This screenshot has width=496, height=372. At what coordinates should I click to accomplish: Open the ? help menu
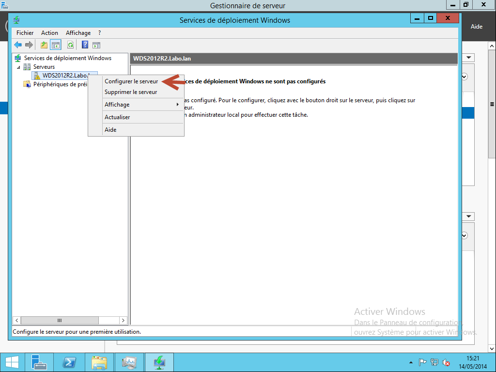tap(100, 33)
